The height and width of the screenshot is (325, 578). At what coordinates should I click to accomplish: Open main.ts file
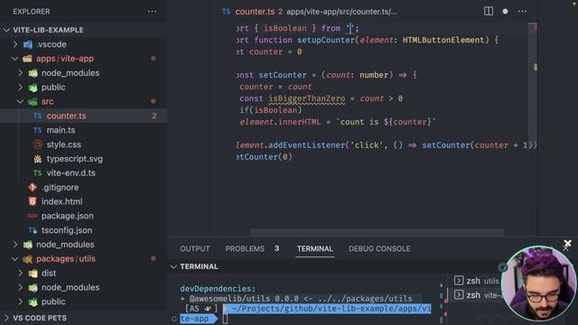(61, 130)
